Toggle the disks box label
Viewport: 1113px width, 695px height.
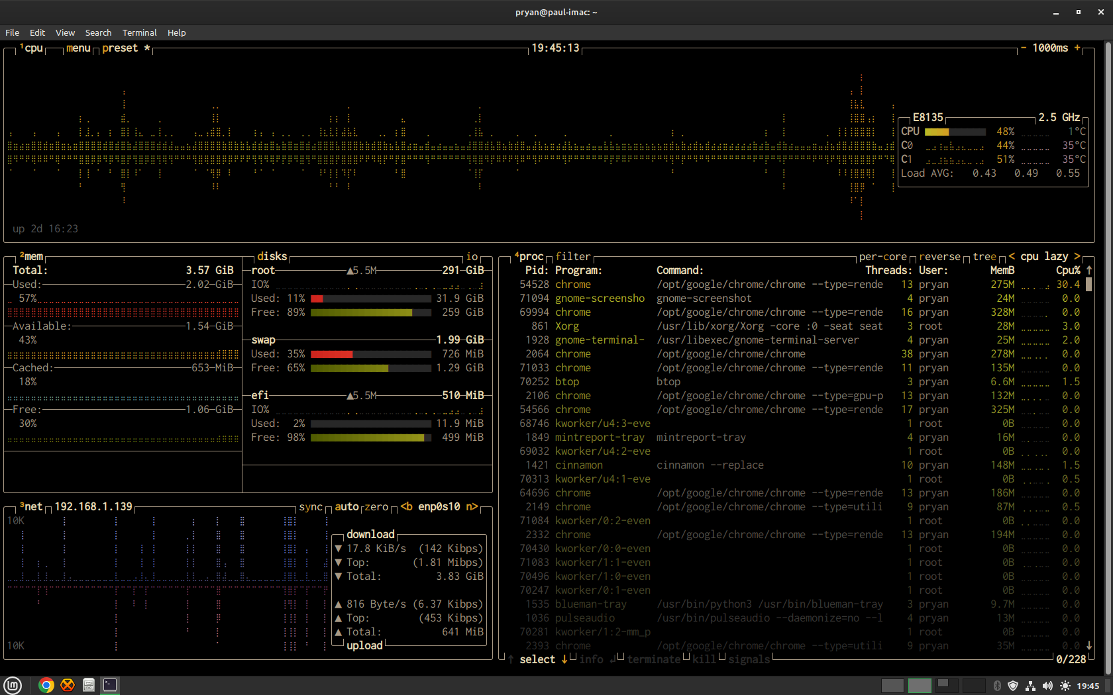[272, 256]
